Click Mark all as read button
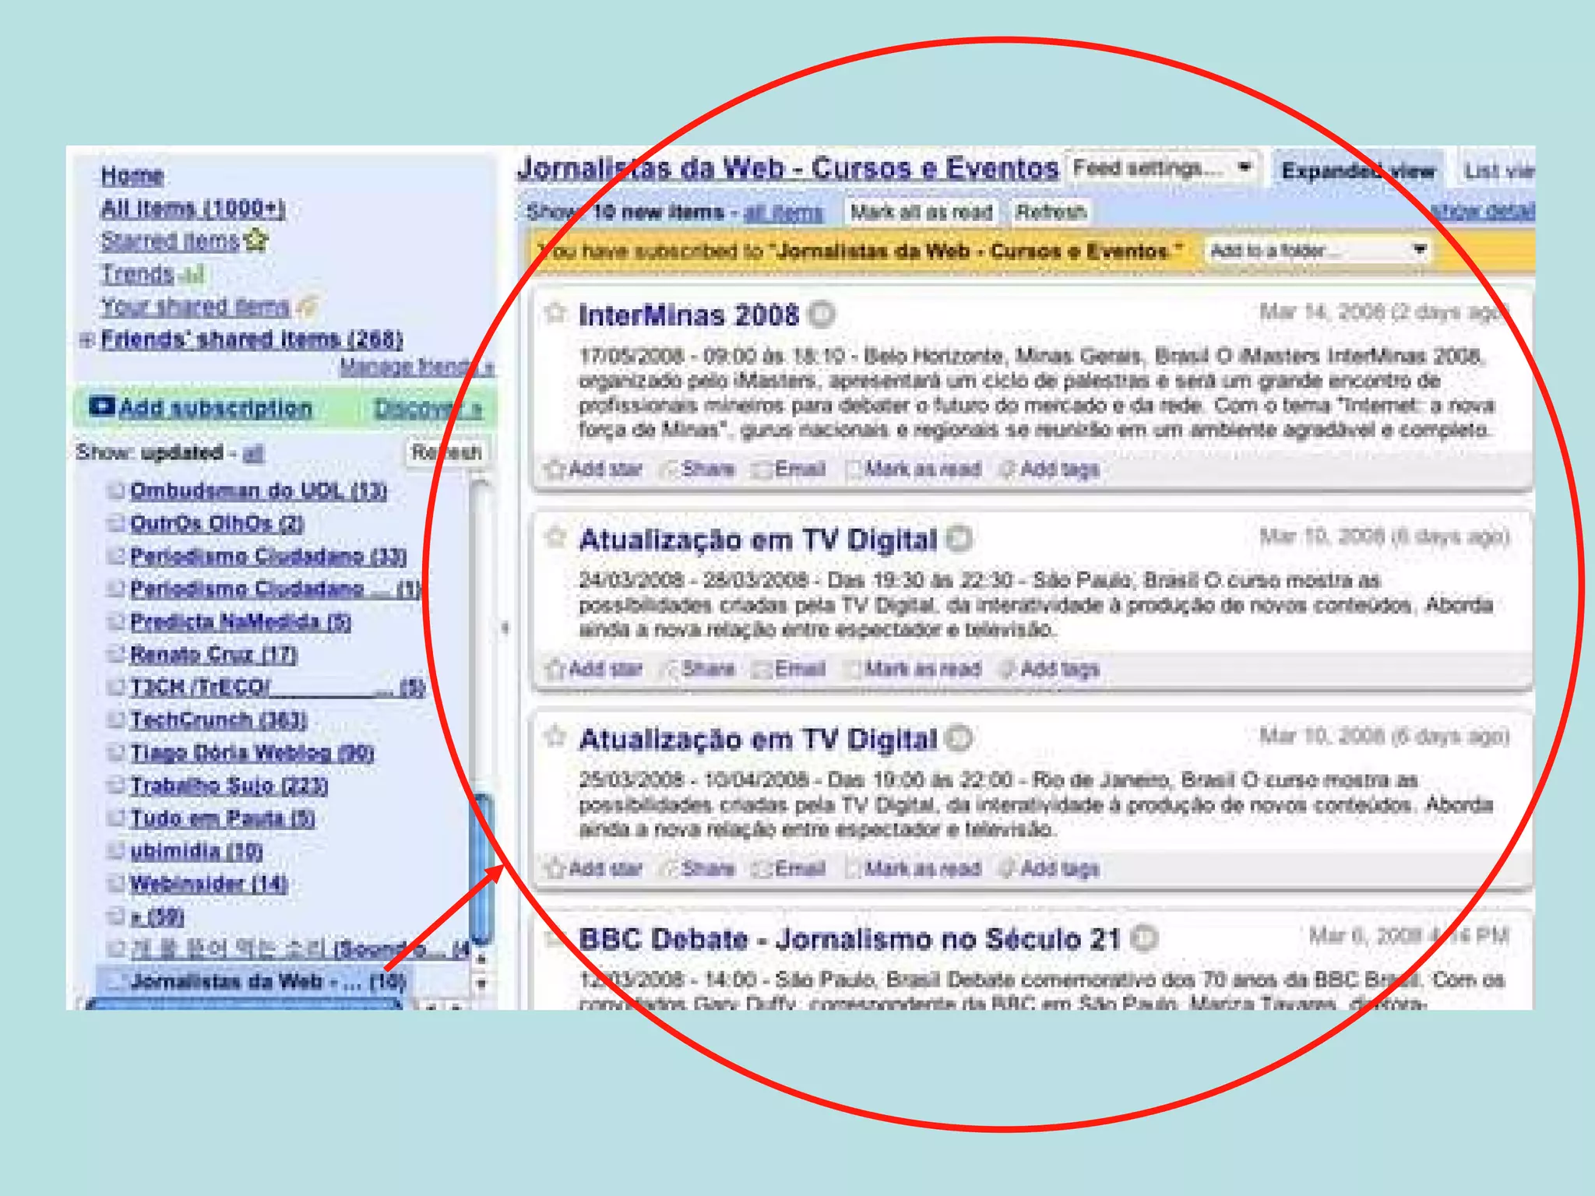This screenshot has height=1196, width=1595. click(x=921, y=212)
